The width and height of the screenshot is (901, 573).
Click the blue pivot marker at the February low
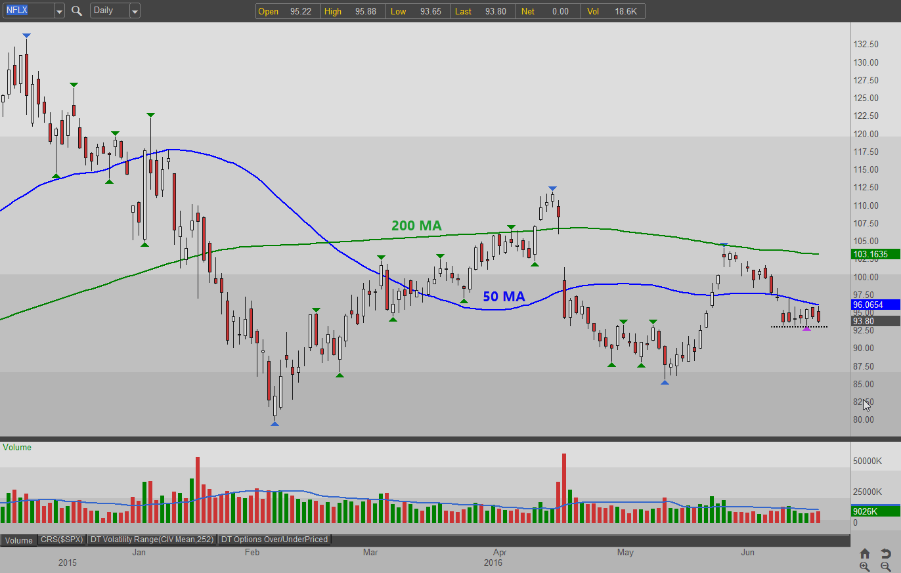[x=275, y=424]
